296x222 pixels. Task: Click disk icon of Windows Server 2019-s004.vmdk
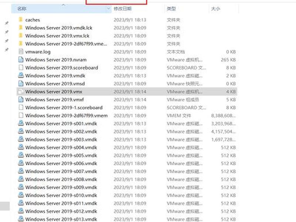pos(21,147)
